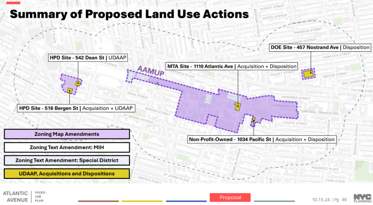Jump to the brown section bar
This screenshot has width=373, height=205.
(98, 201)
